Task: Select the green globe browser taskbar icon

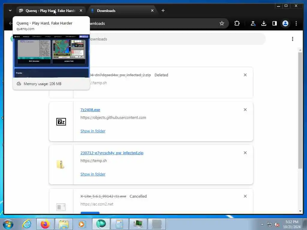Action: [x=101, y=224]
